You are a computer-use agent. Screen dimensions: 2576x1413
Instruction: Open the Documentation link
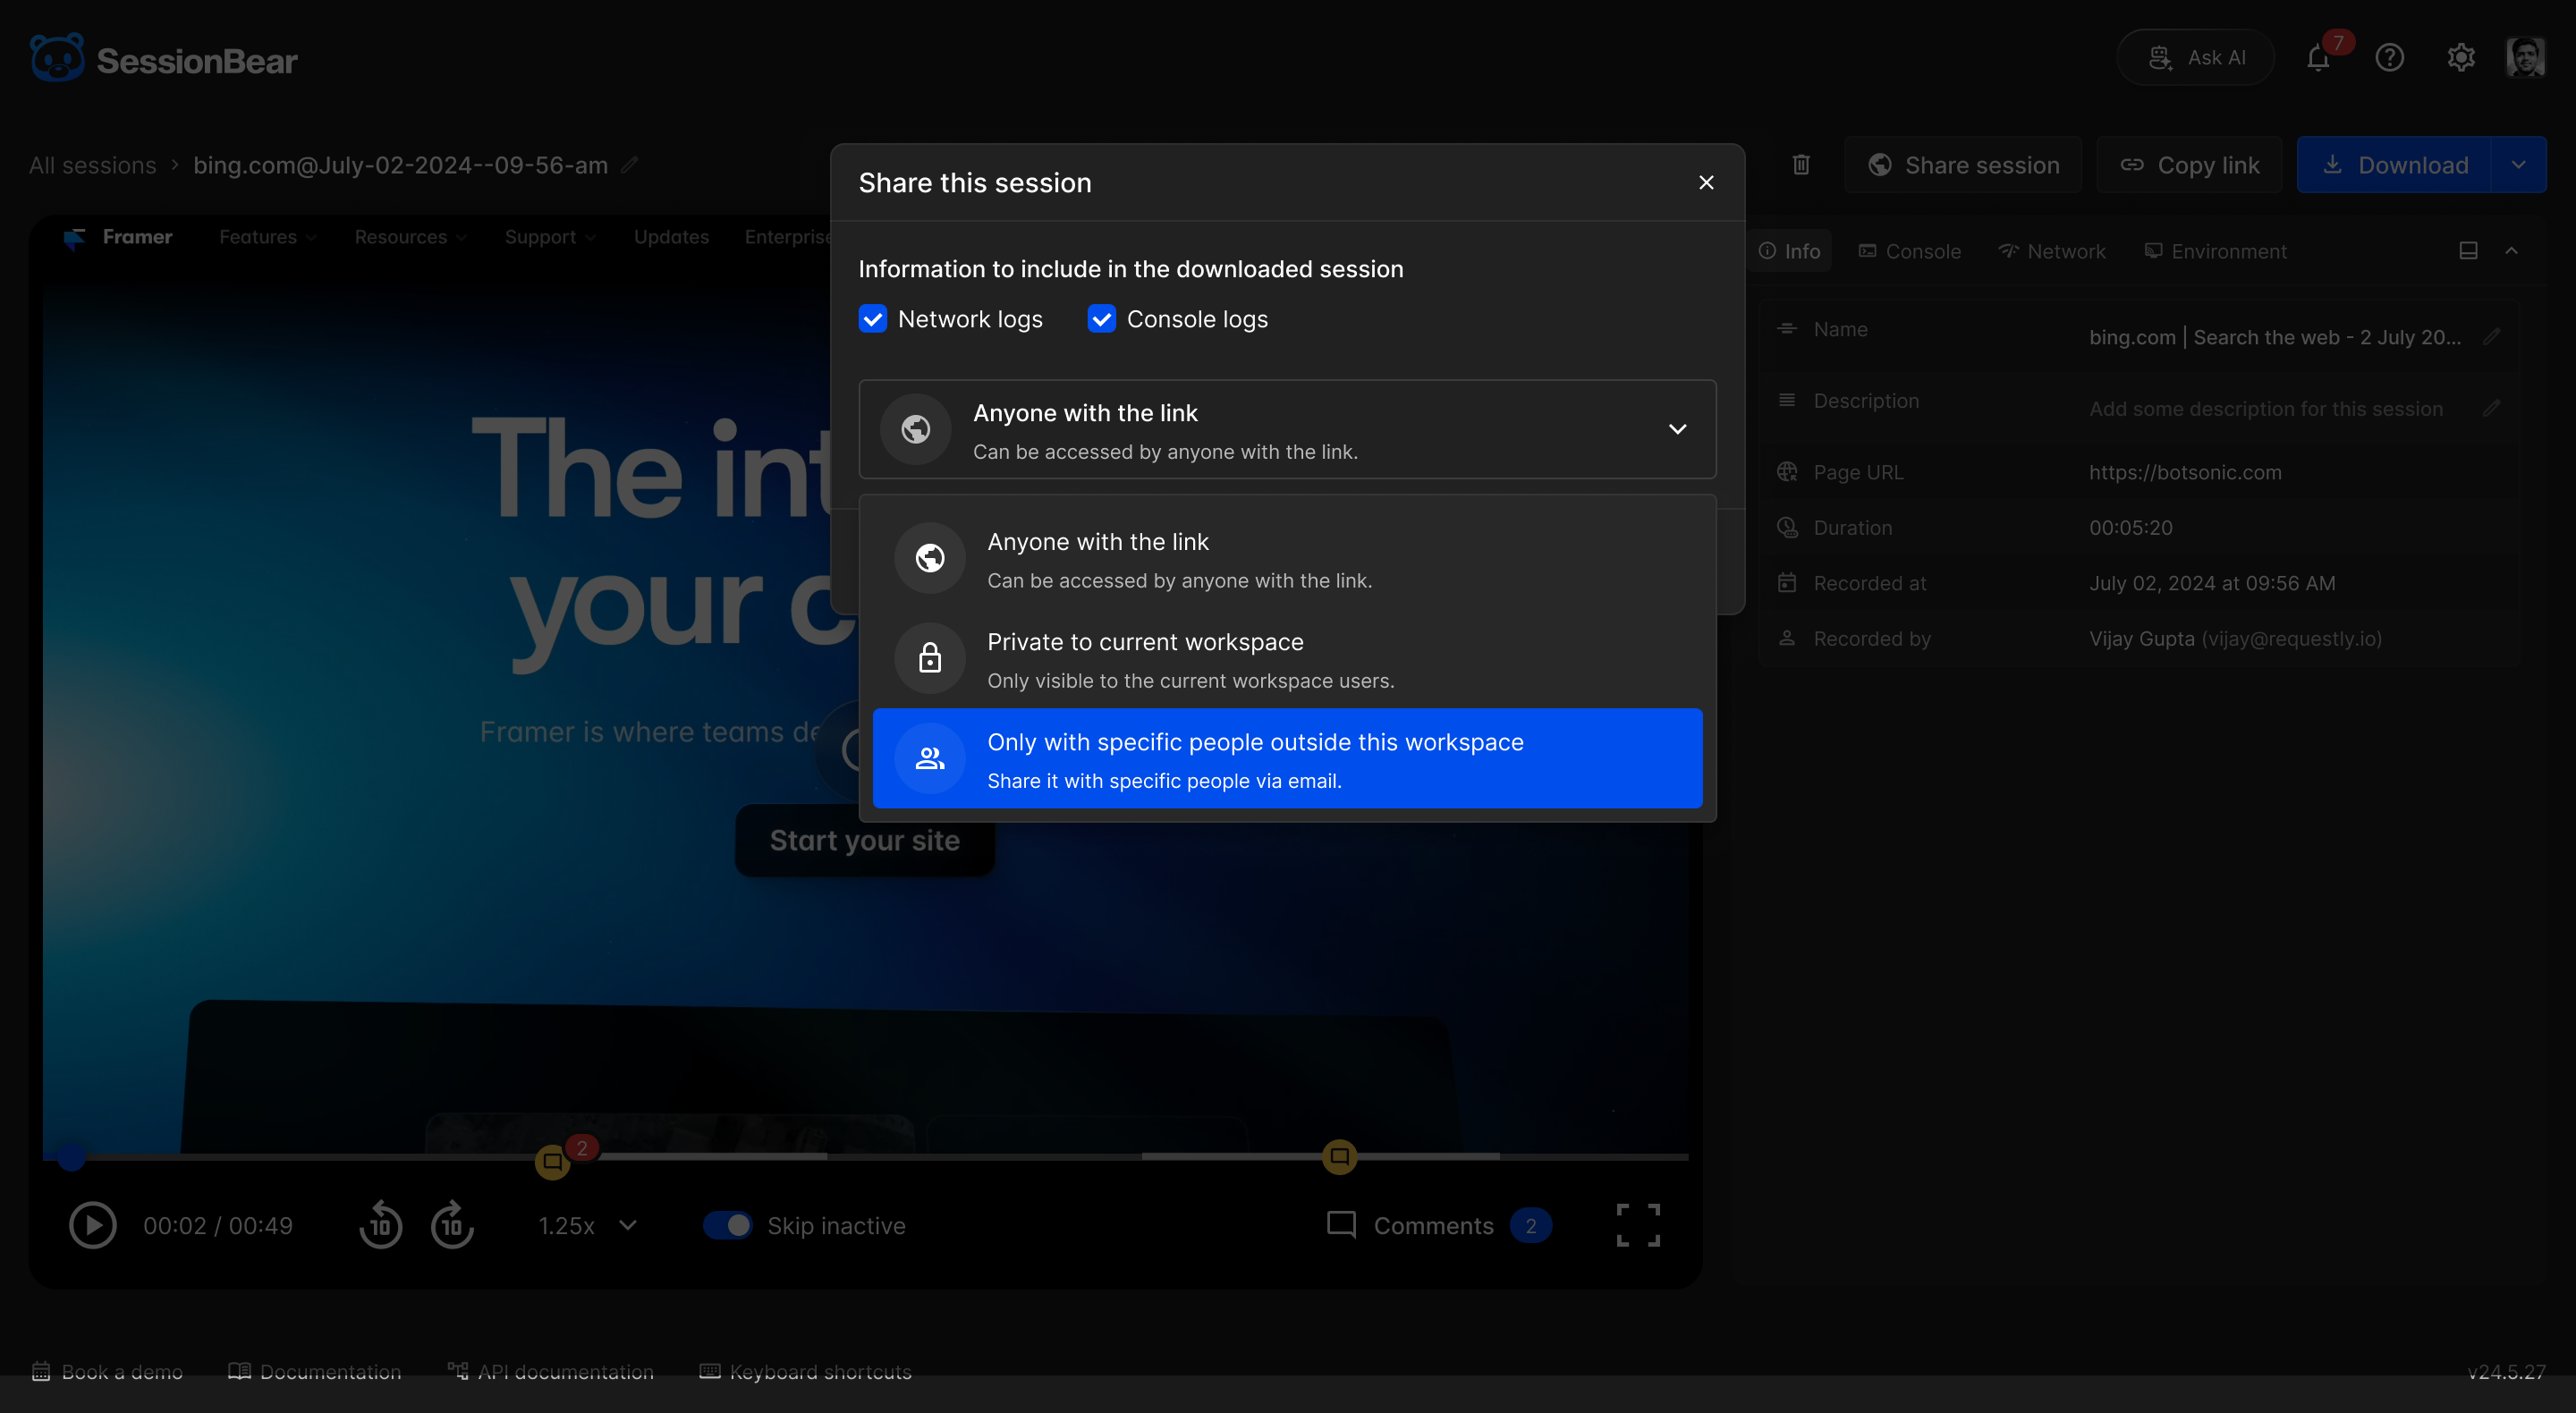coord(314,1371)
